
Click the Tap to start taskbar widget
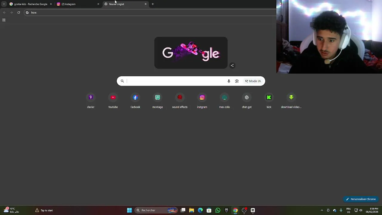tap(44, 210)
